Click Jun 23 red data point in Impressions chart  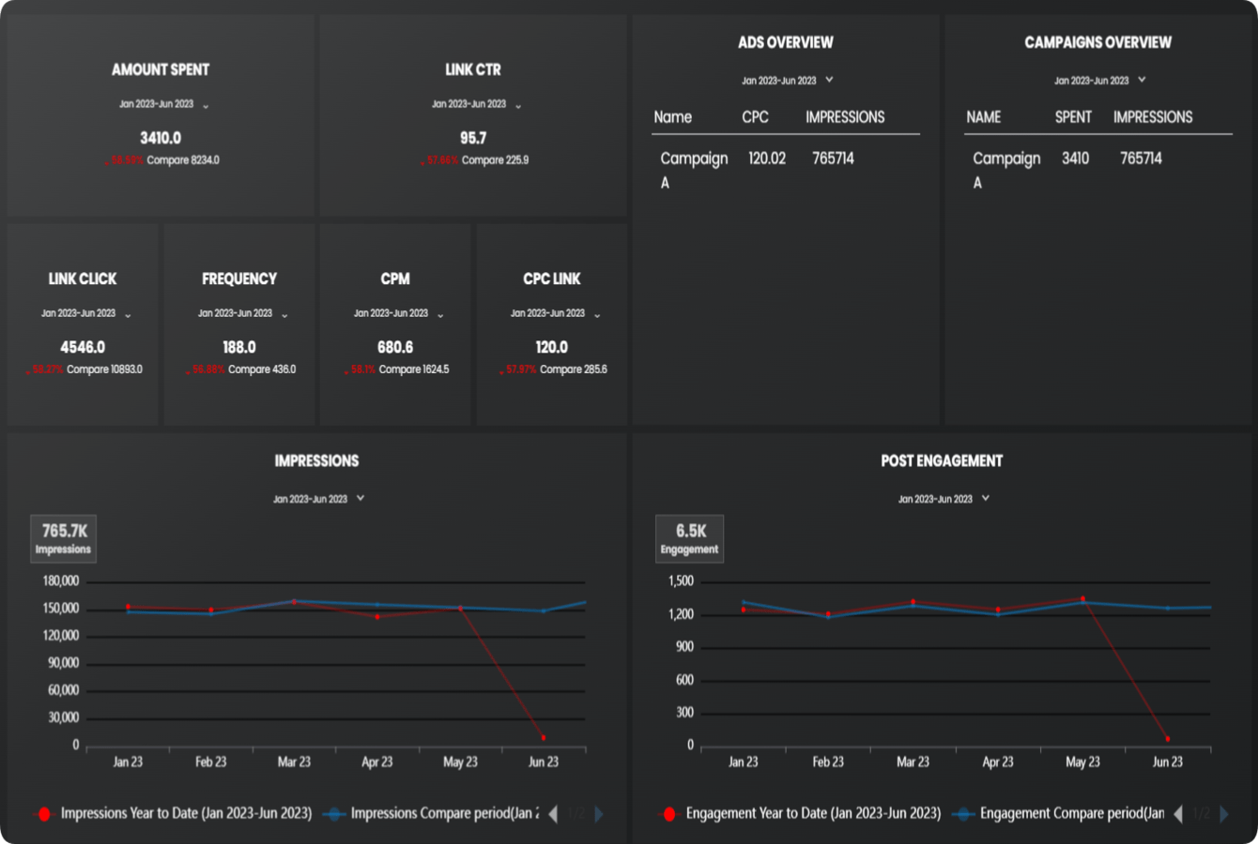544,738
